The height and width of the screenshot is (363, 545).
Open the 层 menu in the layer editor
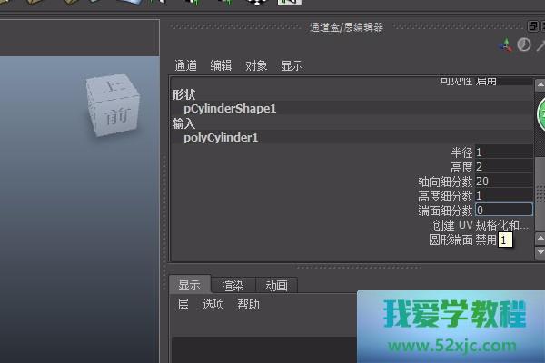click(x=183, y=304)
